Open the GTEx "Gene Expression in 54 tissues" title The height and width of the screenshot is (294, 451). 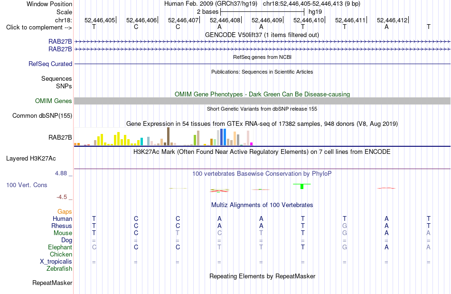(262, 123)
